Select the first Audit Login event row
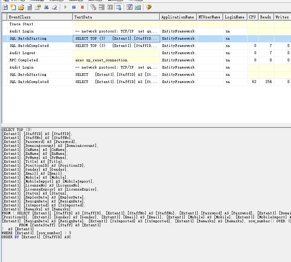This screenshot has width=291, height=262. [x=146, y=31]
